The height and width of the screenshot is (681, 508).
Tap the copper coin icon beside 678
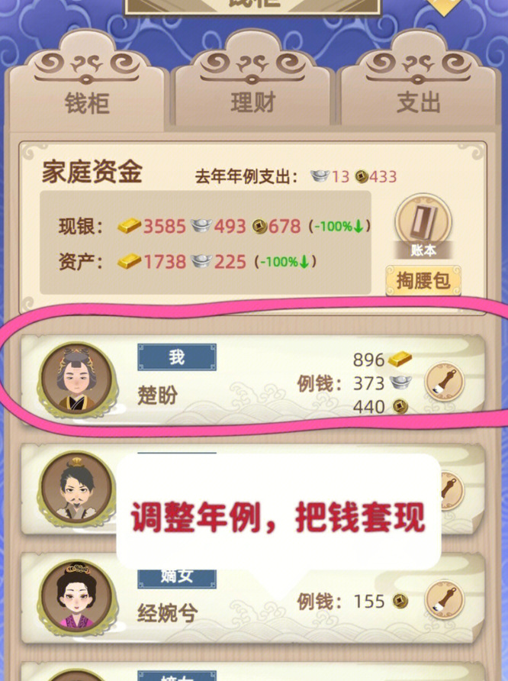point(260,226)
